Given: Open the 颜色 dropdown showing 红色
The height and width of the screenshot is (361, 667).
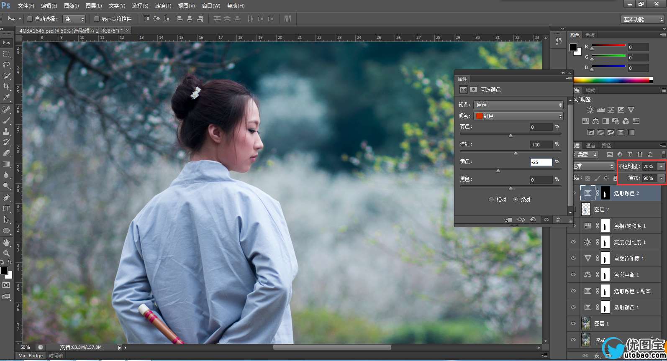Looking at the screenshot, I should 519,116.
